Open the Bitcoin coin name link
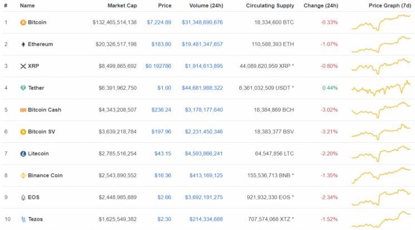The height and width of the screenshot is (230, 415). pos(37,22)
